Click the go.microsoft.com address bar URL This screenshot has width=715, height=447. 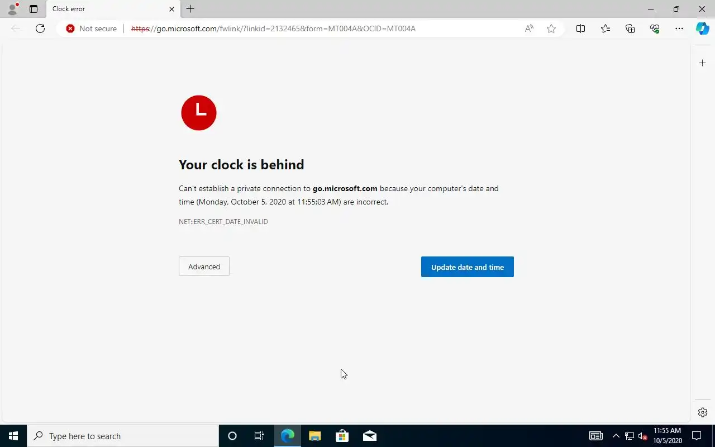coord(273,28)
